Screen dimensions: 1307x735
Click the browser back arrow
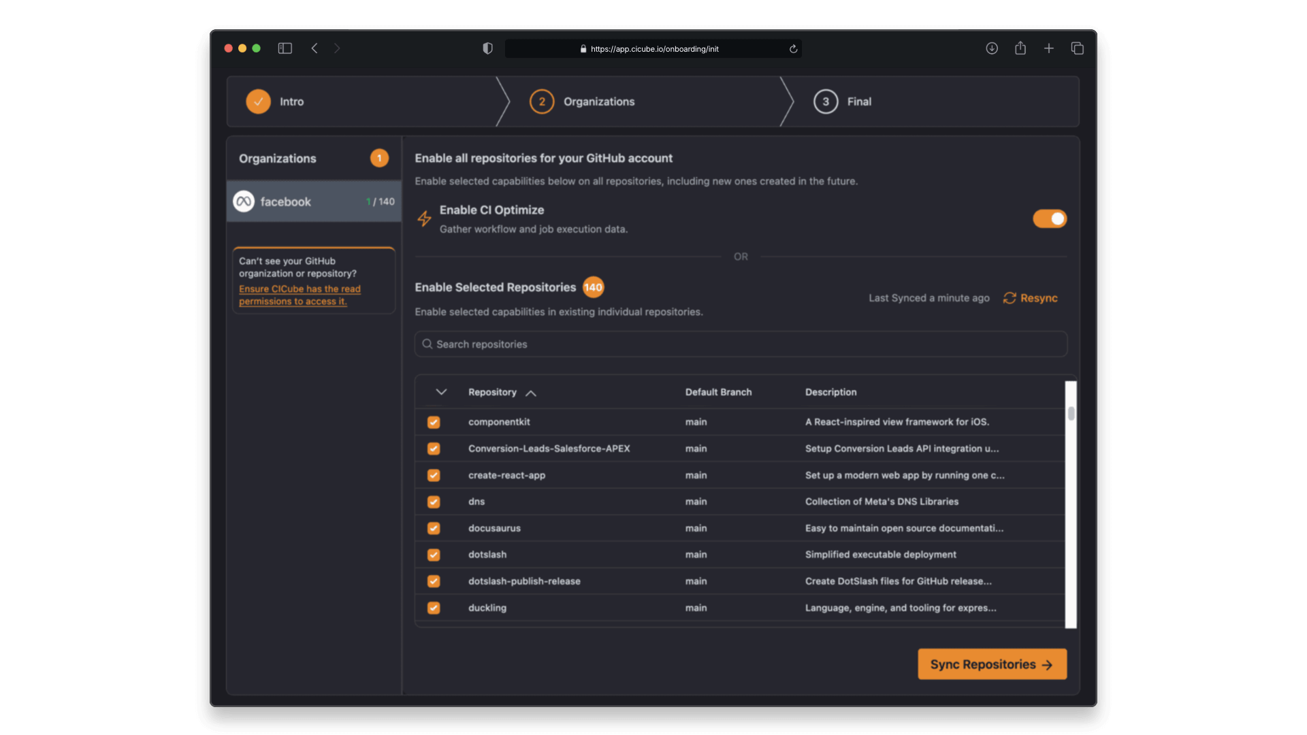click(x=314, y=48)
